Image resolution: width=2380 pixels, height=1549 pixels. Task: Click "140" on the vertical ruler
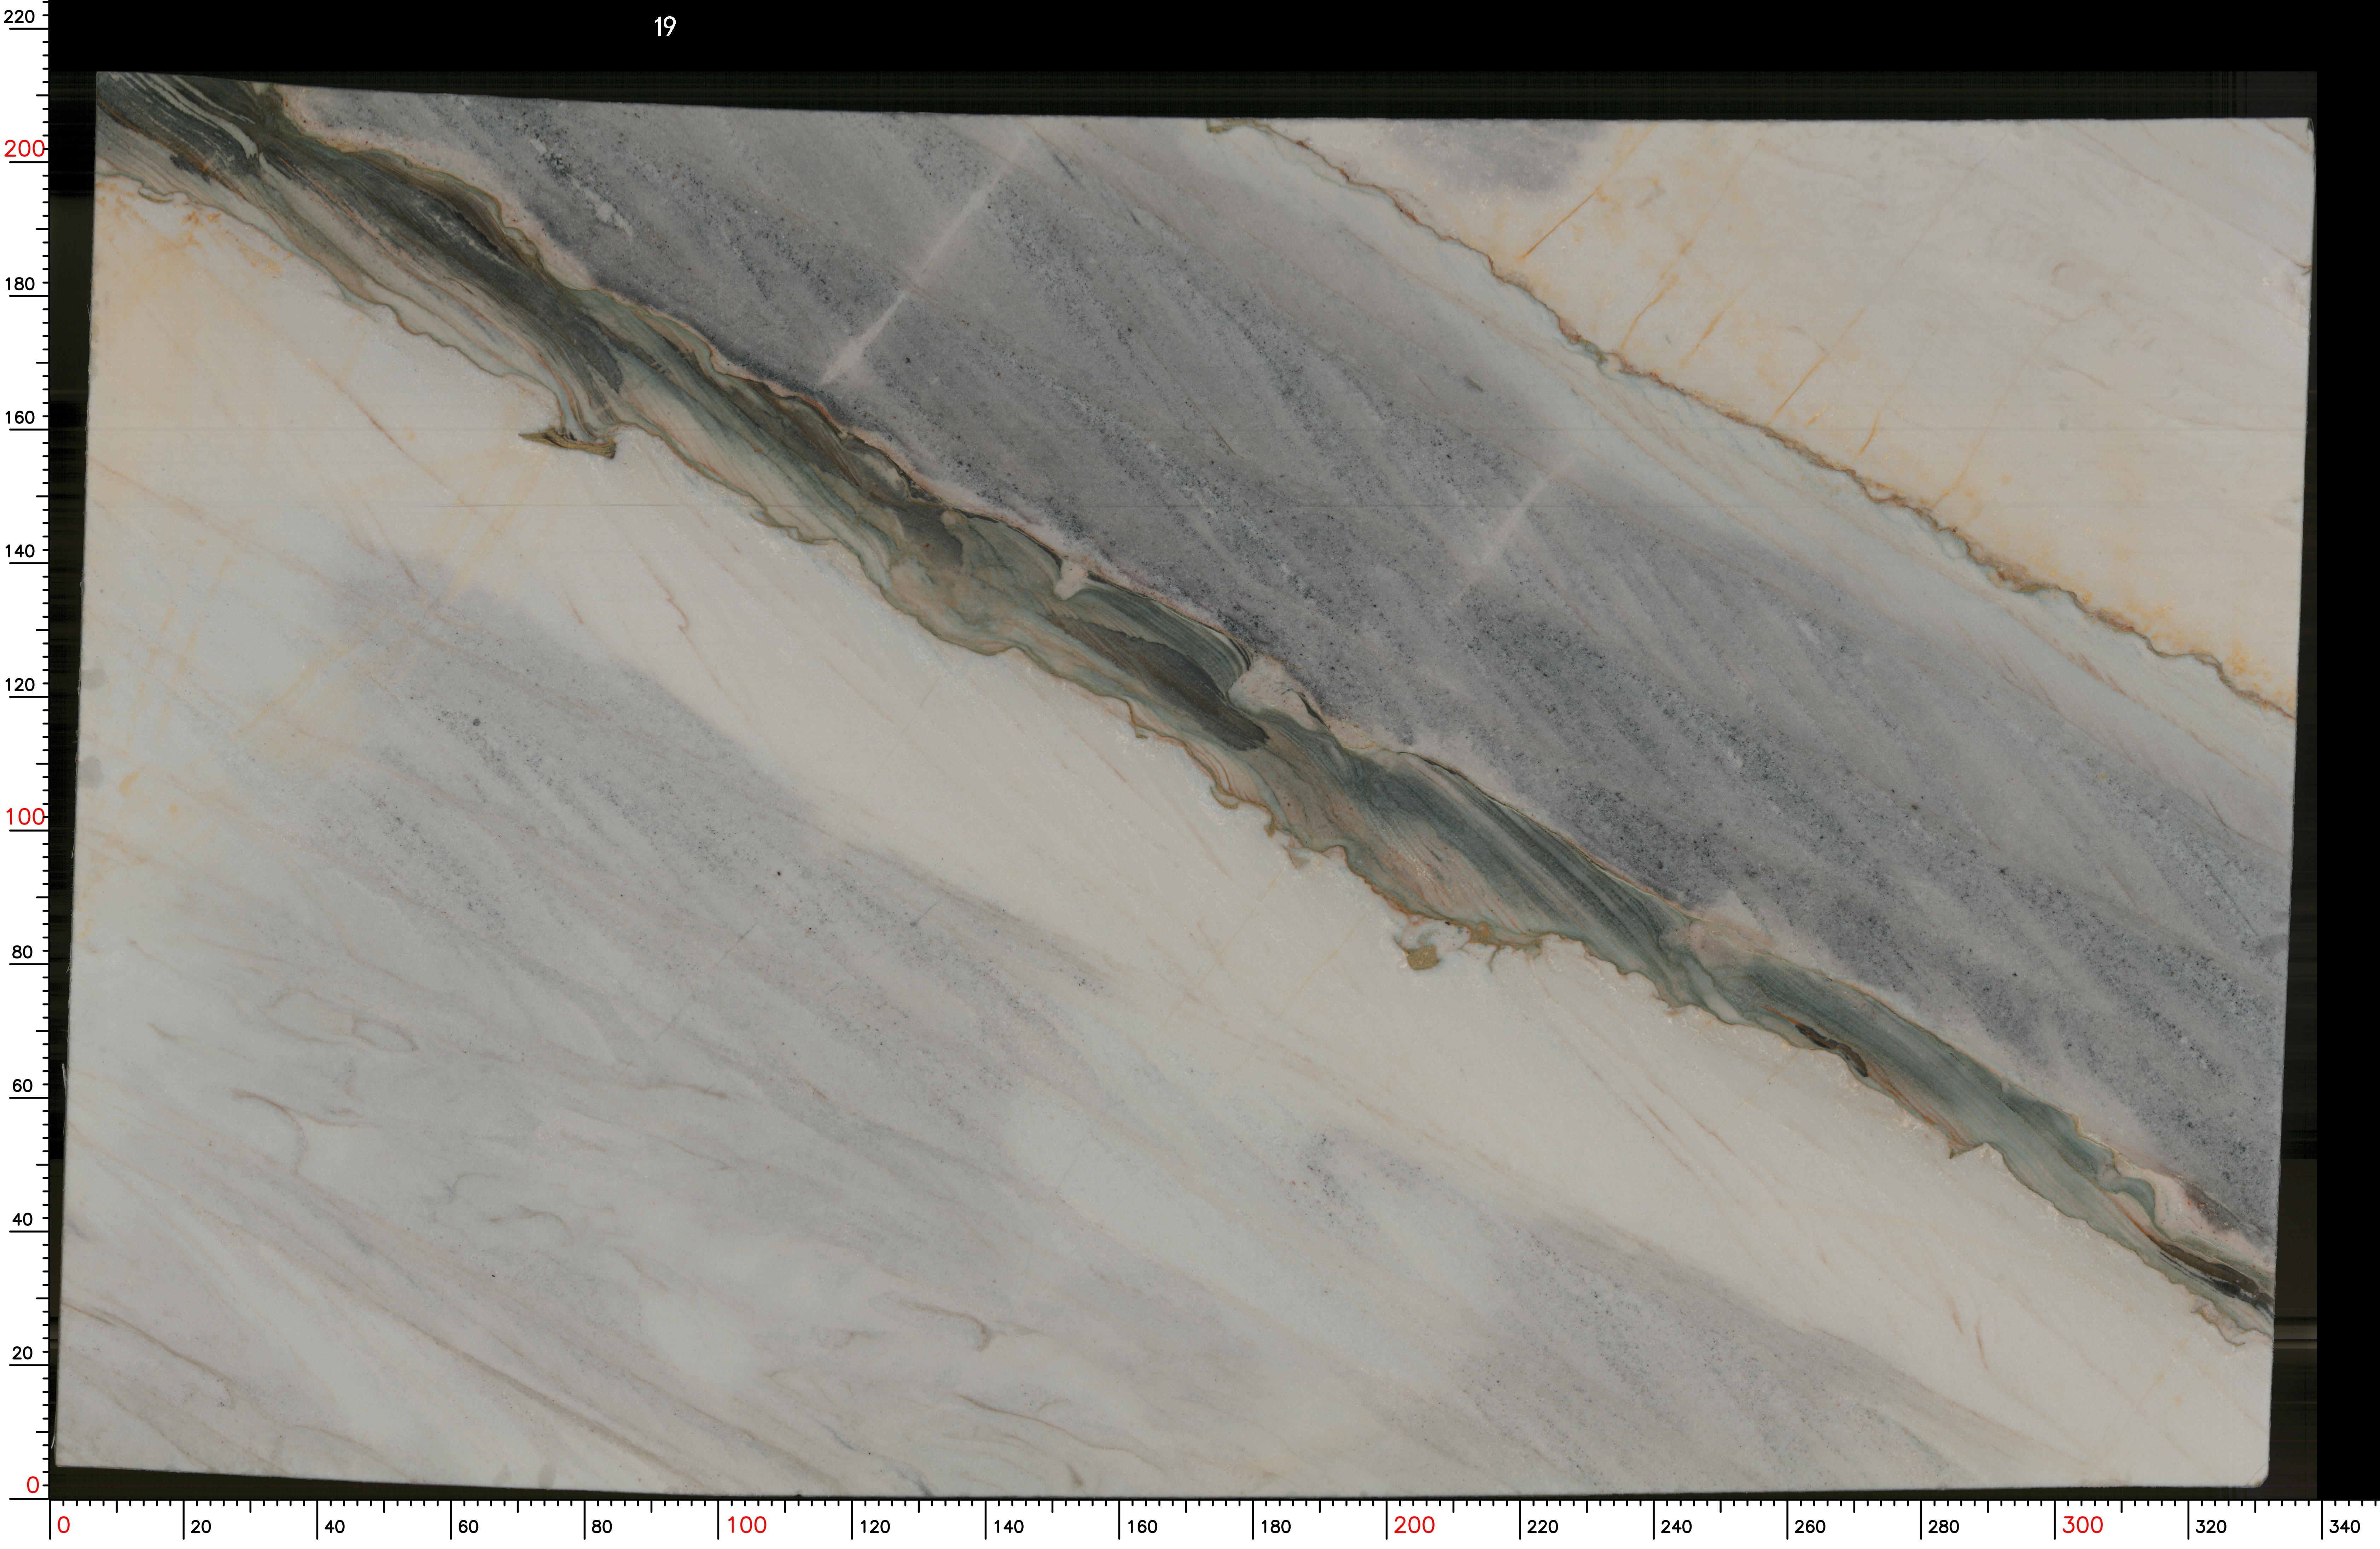[20, 551]
